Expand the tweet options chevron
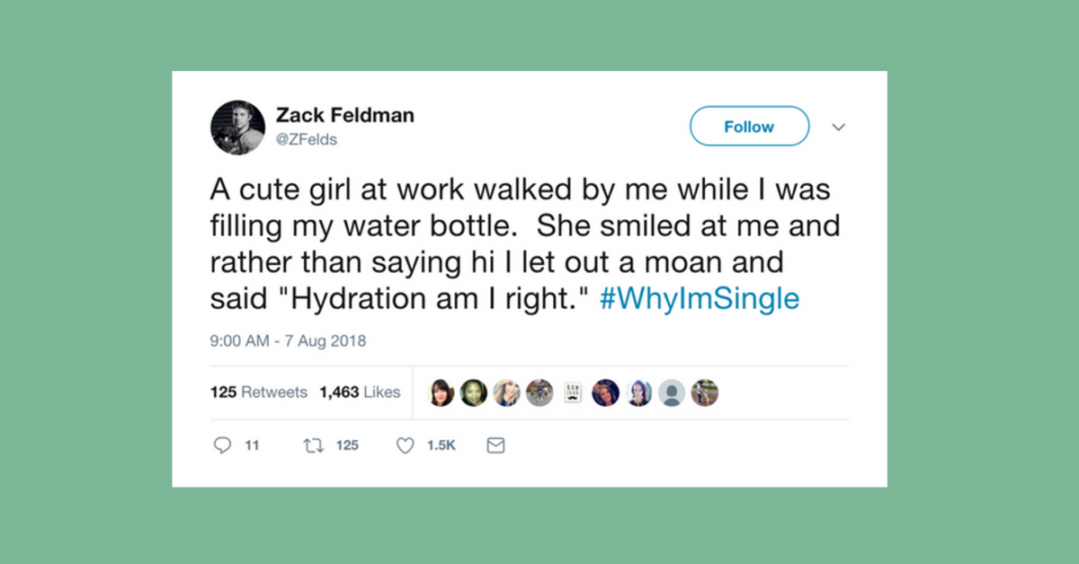 838,127
